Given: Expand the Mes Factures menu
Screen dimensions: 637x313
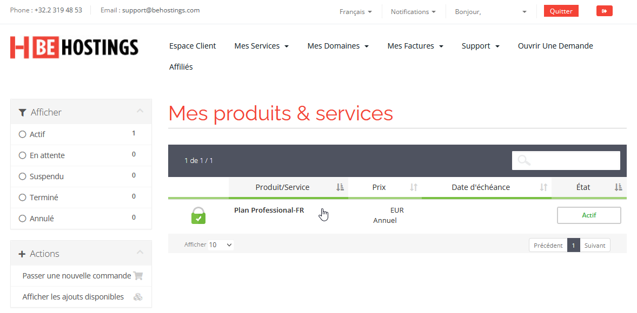Looking at the screenshot, I should 415,46.
